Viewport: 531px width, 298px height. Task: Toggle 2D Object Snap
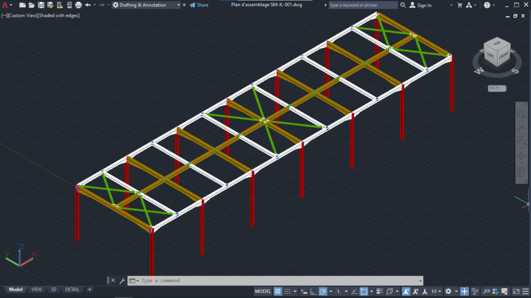pyautogui.click(x=364, y=291)
